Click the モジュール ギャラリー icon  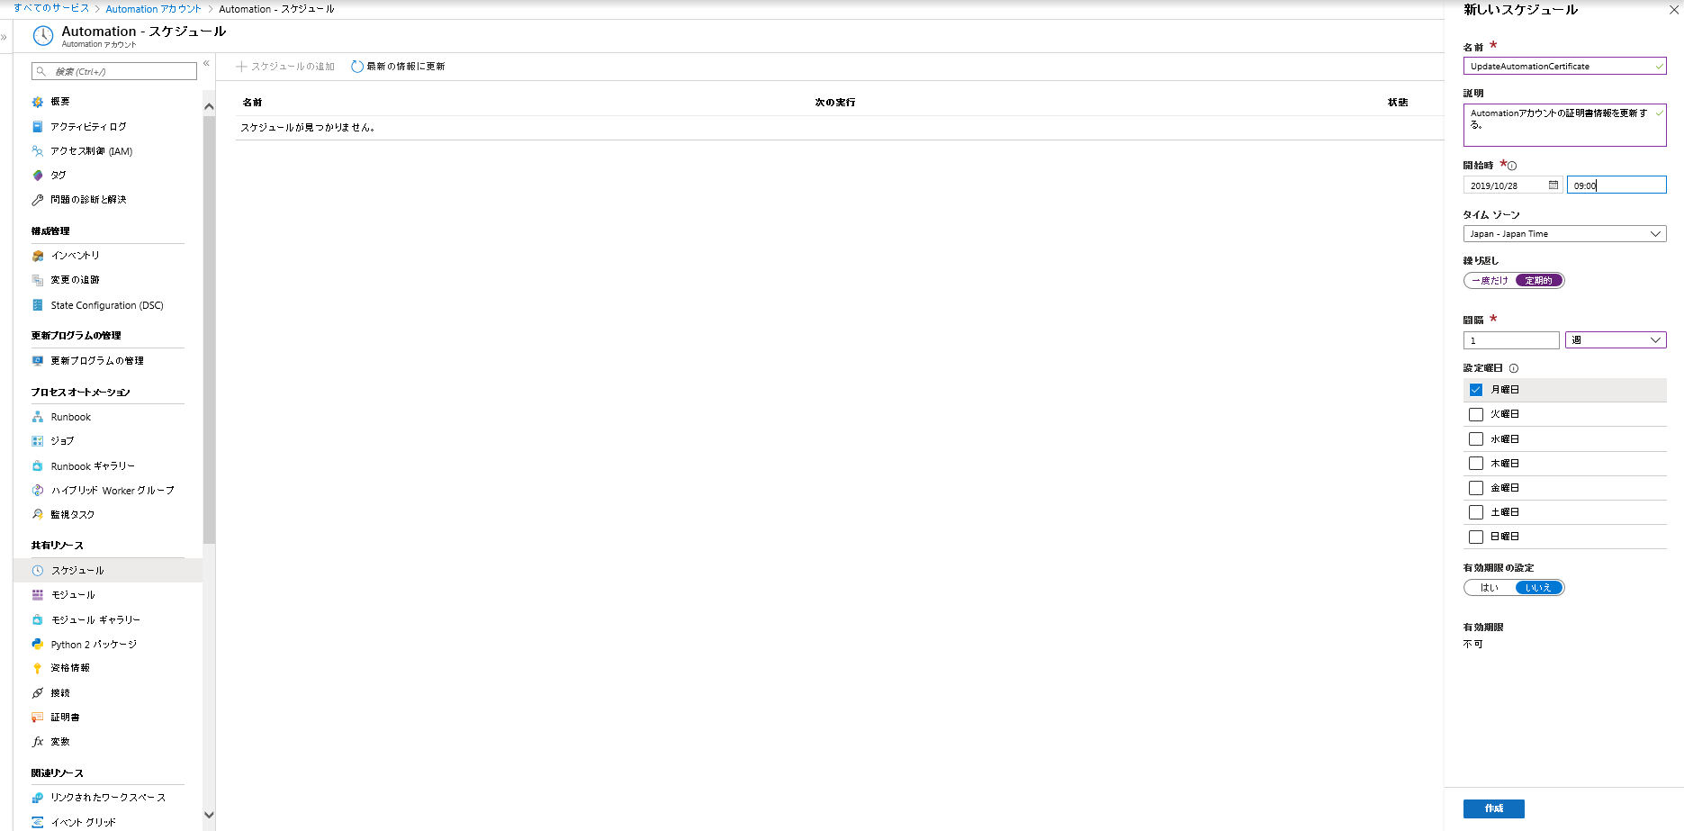38,619
